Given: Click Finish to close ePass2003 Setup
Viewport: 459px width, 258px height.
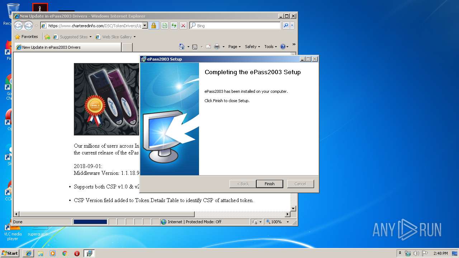Looking at the screenshot, I should (x=269, y=184).
